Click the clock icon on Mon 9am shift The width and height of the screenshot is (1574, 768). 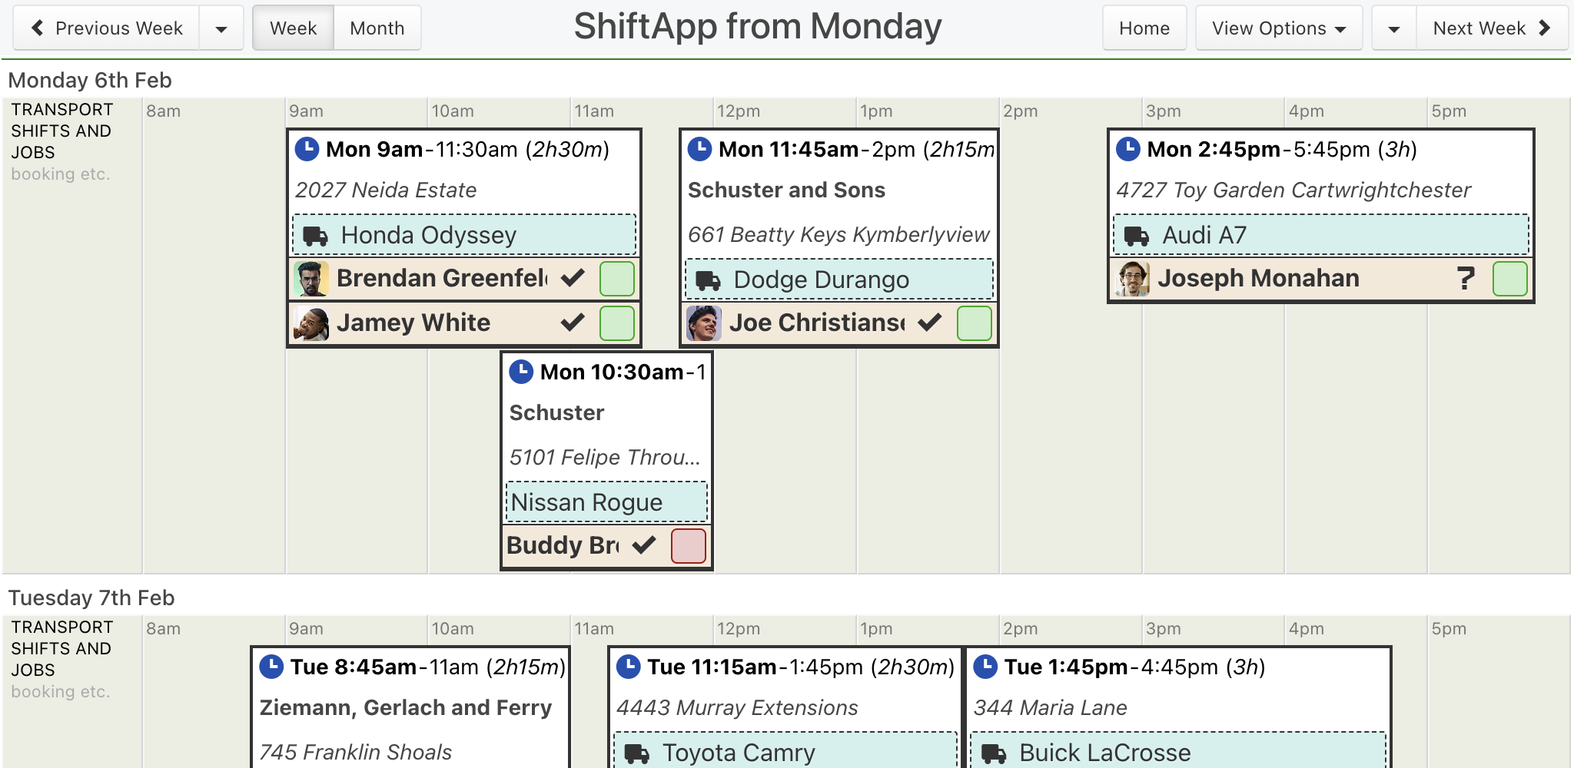(x=307, y=149)
